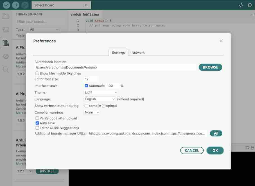Open the Boards Manager sidebar icon
This screenshot has width=255, height=186.
6,29
